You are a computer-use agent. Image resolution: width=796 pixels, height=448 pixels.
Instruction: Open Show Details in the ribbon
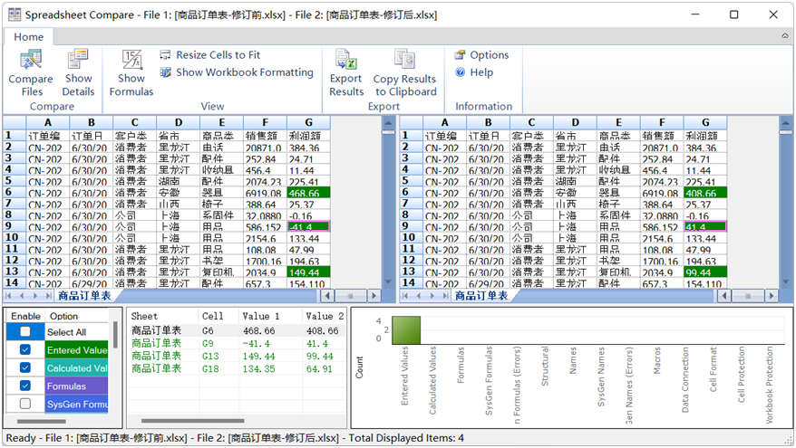click(78, 72)
